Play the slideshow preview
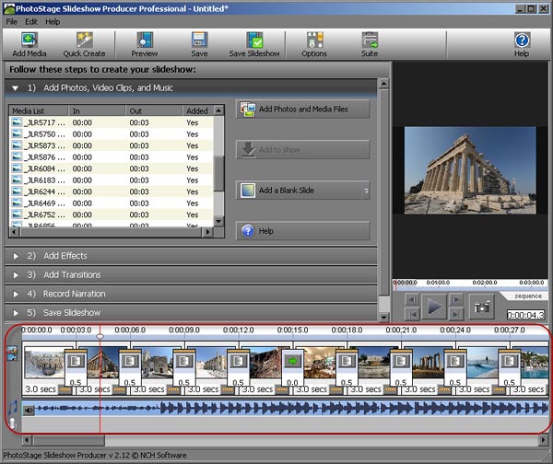The width and height of the screenshot is (553, 464). [x=434, y=307]
